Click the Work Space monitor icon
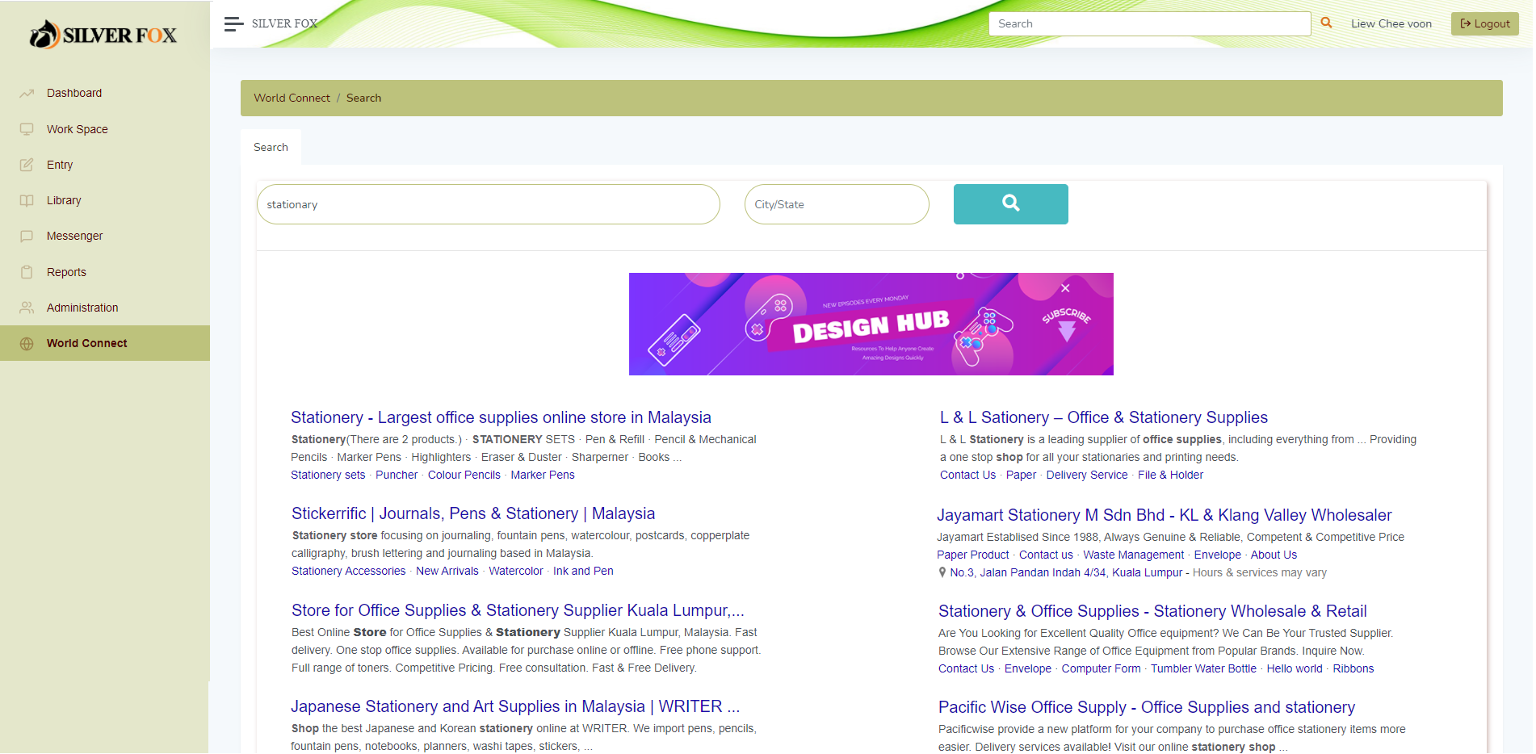Image resolution: width=1536 pixels, height=754 pixels. point(27,129)
